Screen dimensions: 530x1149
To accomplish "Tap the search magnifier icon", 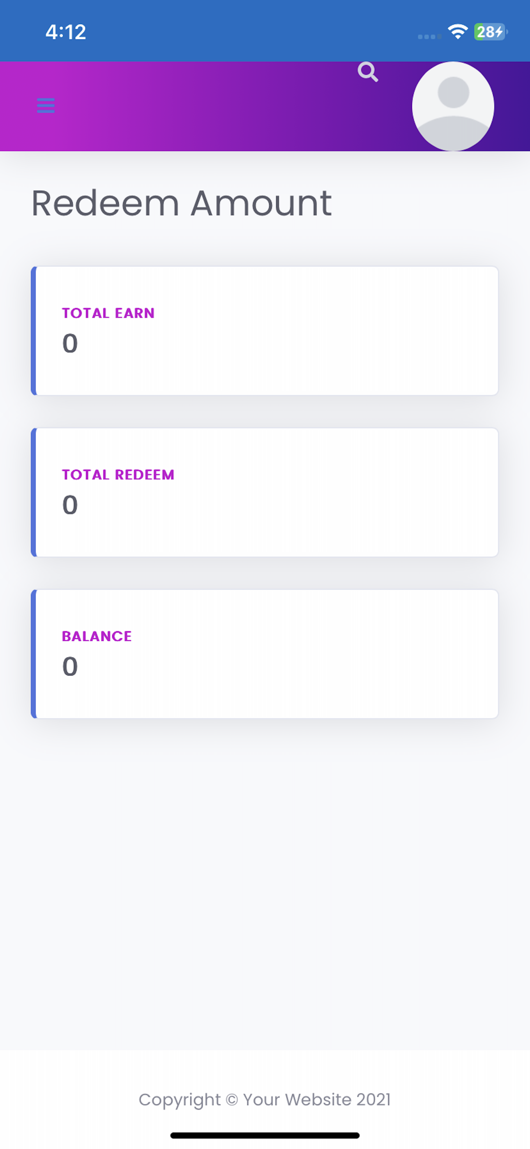I will (x=368, y=72).
